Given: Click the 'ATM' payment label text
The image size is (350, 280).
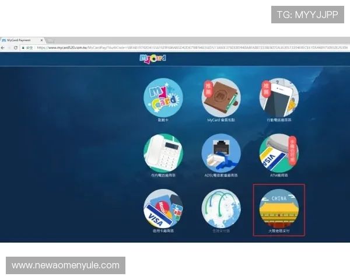Looking at the screenshot, I should pos(279,176).
